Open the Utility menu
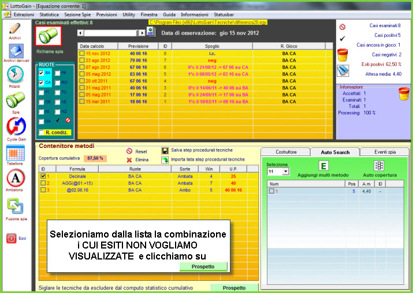The height and width of the screenshot is (293, 413). pyautogui.click(x=129, y=14)
